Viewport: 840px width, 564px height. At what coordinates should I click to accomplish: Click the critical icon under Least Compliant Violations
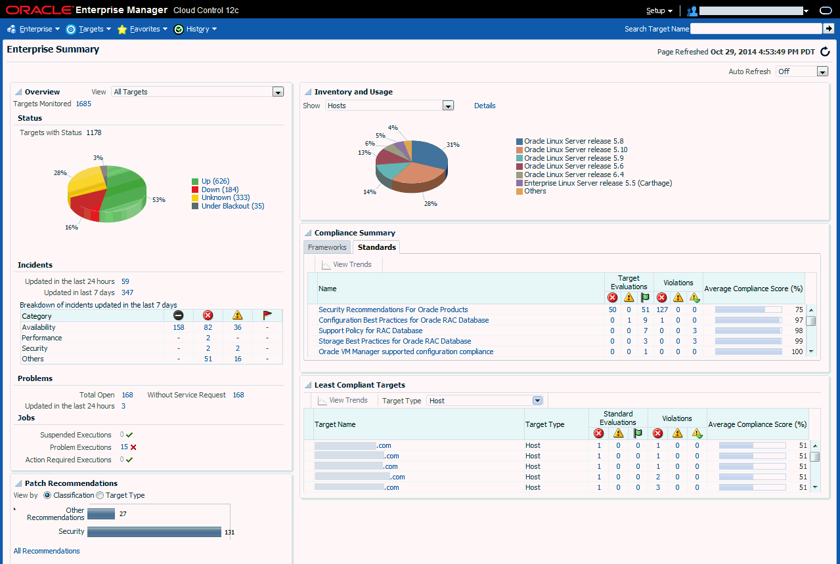coord(658,433)
